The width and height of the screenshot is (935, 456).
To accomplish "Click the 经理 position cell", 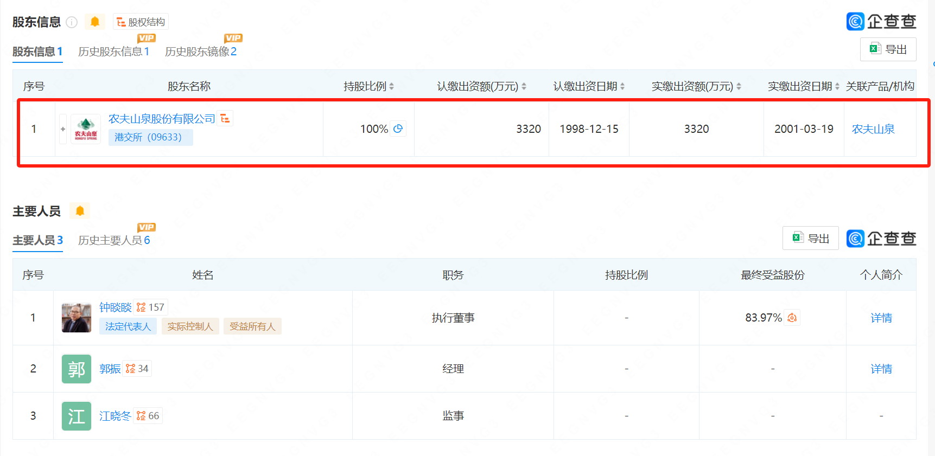I will (453, 369).
